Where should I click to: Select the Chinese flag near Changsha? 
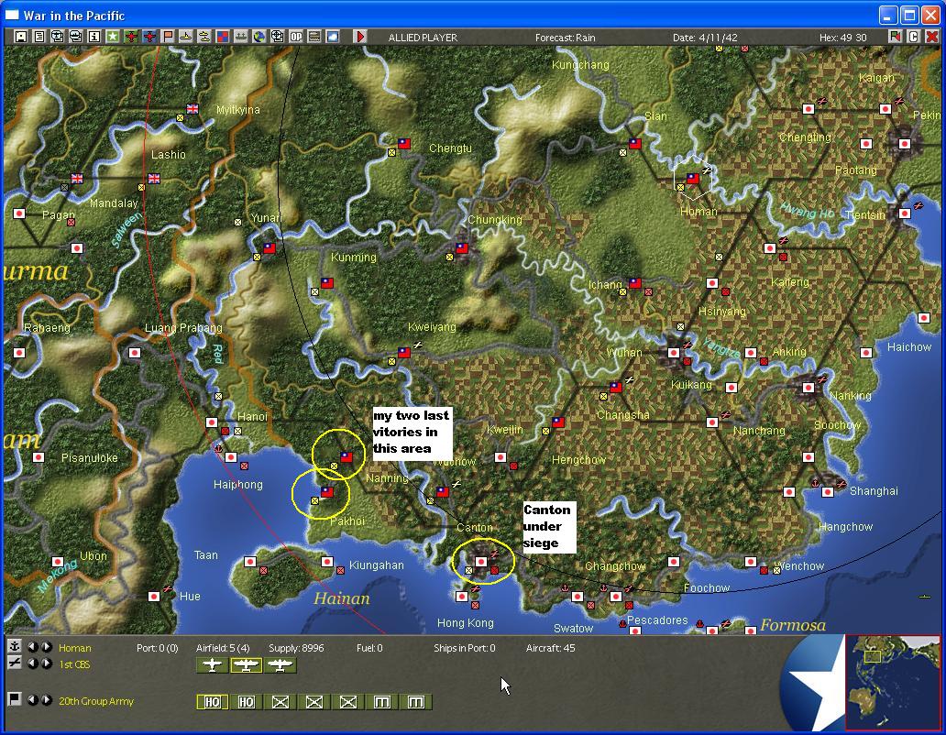click(615, 387)
